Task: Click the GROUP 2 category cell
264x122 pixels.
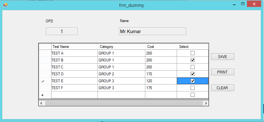Action: pos(121,74)
